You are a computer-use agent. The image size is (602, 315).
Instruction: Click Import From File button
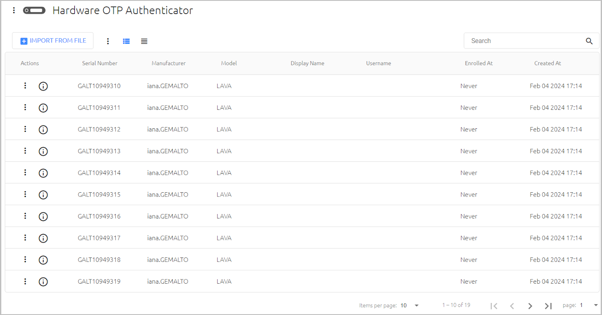coord(53,41)
